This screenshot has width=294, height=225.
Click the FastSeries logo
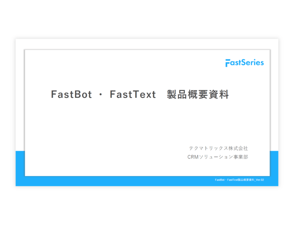click(244, 63)
